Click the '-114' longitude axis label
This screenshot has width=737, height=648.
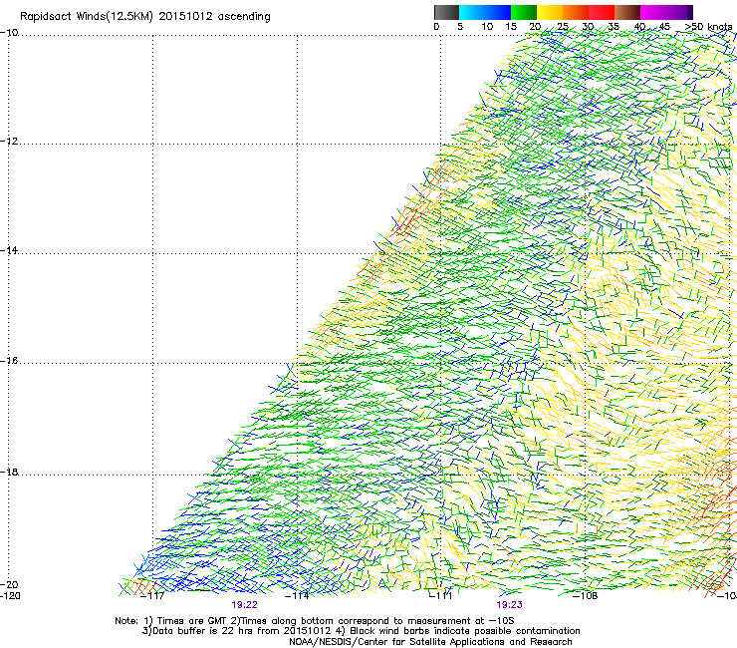tap(297, 596)
